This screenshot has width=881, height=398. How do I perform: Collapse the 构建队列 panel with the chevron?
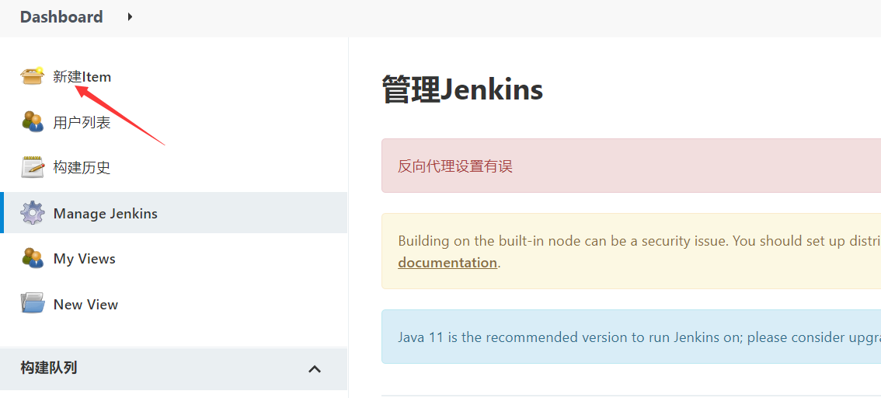315,368
